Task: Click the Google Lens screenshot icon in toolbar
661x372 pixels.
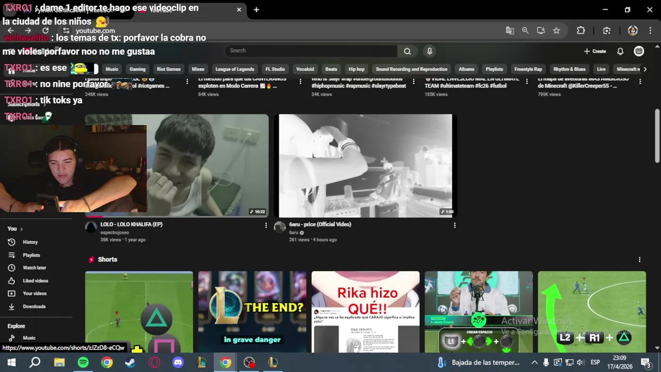Action: pos(607,30)
